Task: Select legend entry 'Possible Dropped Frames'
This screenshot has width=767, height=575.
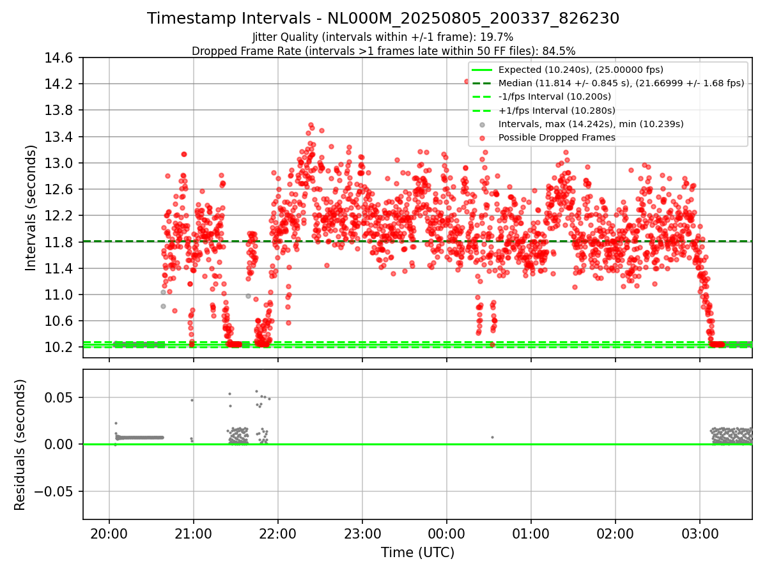Action: pos(557,137)
